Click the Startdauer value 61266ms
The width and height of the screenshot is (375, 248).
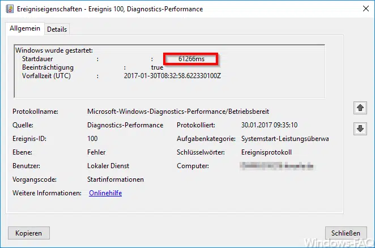(191, 58)
